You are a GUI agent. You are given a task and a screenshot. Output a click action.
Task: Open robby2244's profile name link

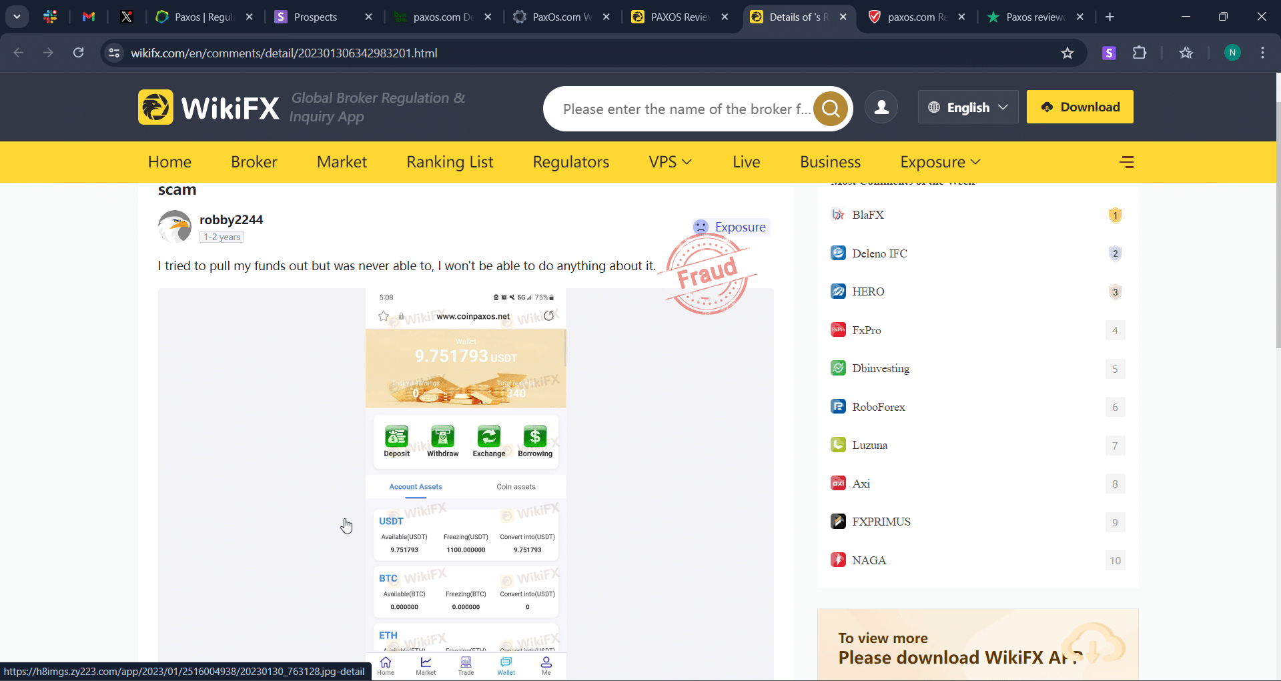pos(231,219)
